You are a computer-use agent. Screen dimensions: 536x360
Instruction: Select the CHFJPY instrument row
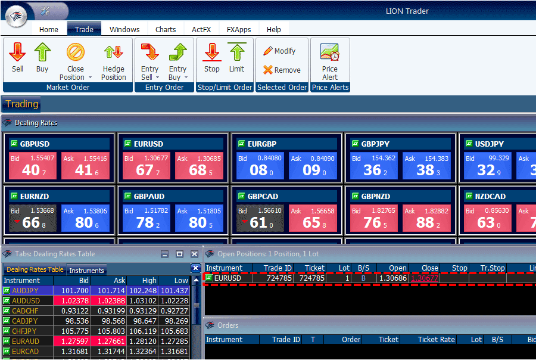tap(96, 331)
